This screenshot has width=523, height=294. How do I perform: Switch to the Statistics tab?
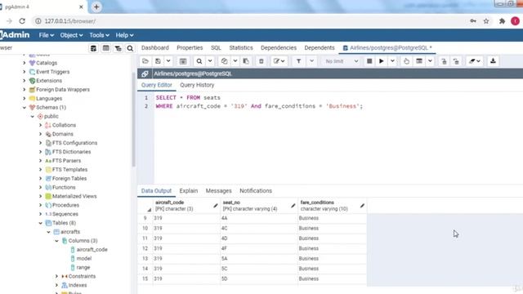(x=241, y=47)
